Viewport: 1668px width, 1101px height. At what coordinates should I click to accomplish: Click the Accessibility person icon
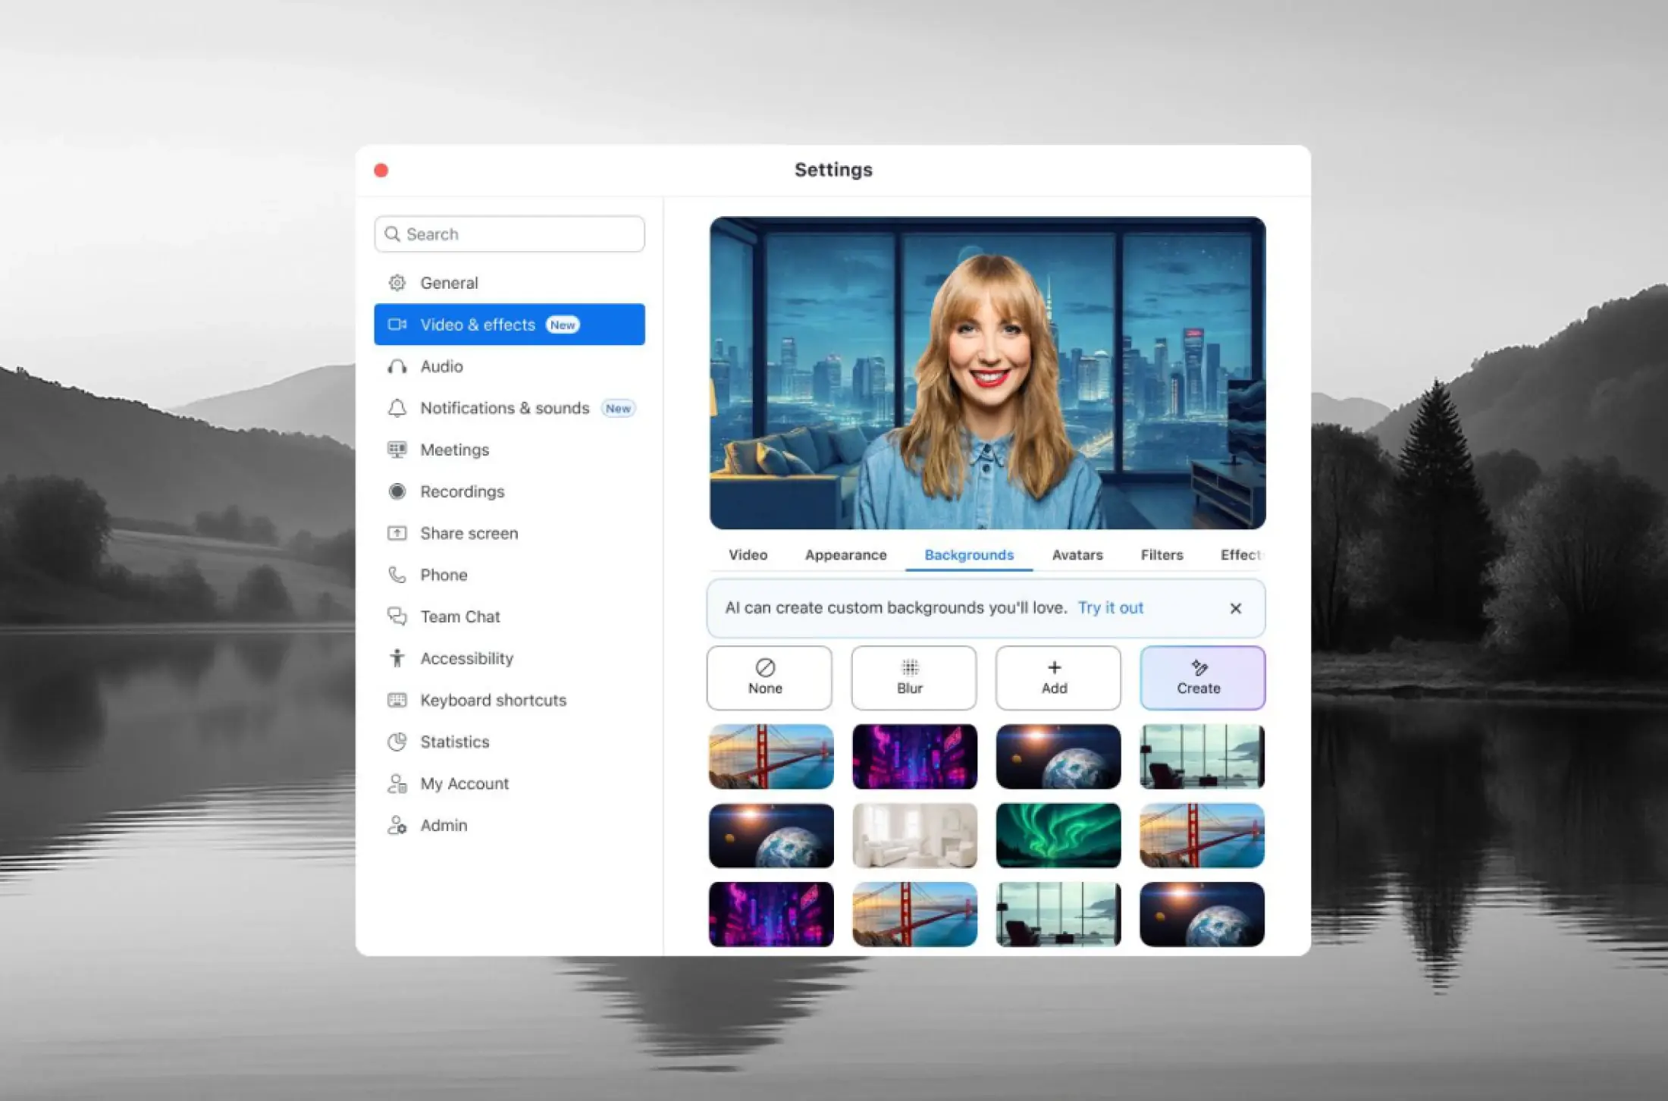[x=397, y=658]
